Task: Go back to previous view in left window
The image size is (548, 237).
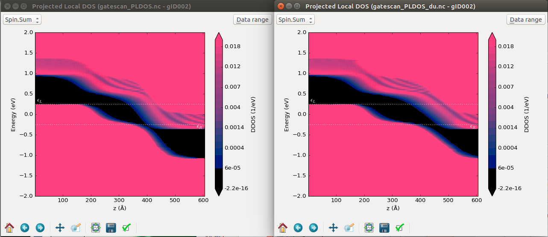Action: point(25,228)
